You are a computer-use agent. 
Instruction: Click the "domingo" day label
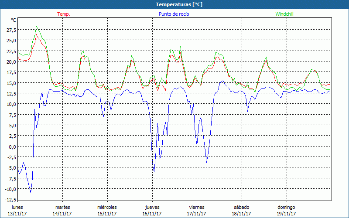click(286, 207)
